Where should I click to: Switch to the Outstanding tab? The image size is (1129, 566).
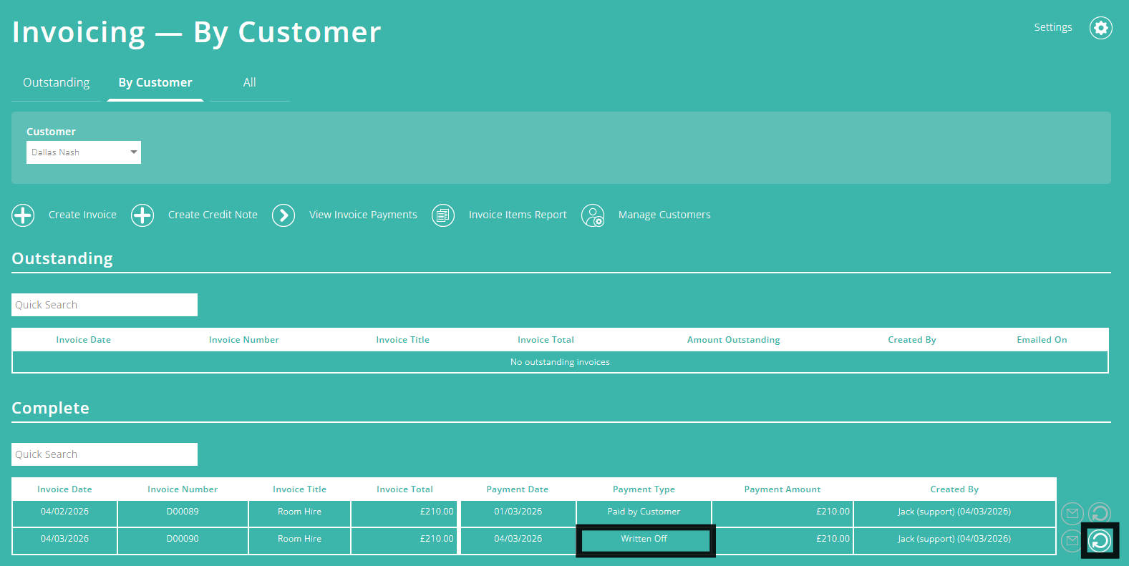[x=57, y=82]
